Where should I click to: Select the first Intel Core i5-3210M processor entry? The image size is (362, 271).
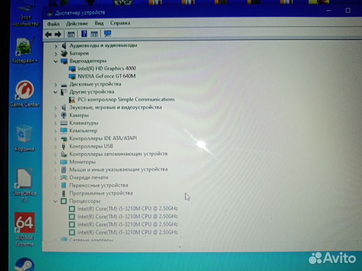[124, 209]
